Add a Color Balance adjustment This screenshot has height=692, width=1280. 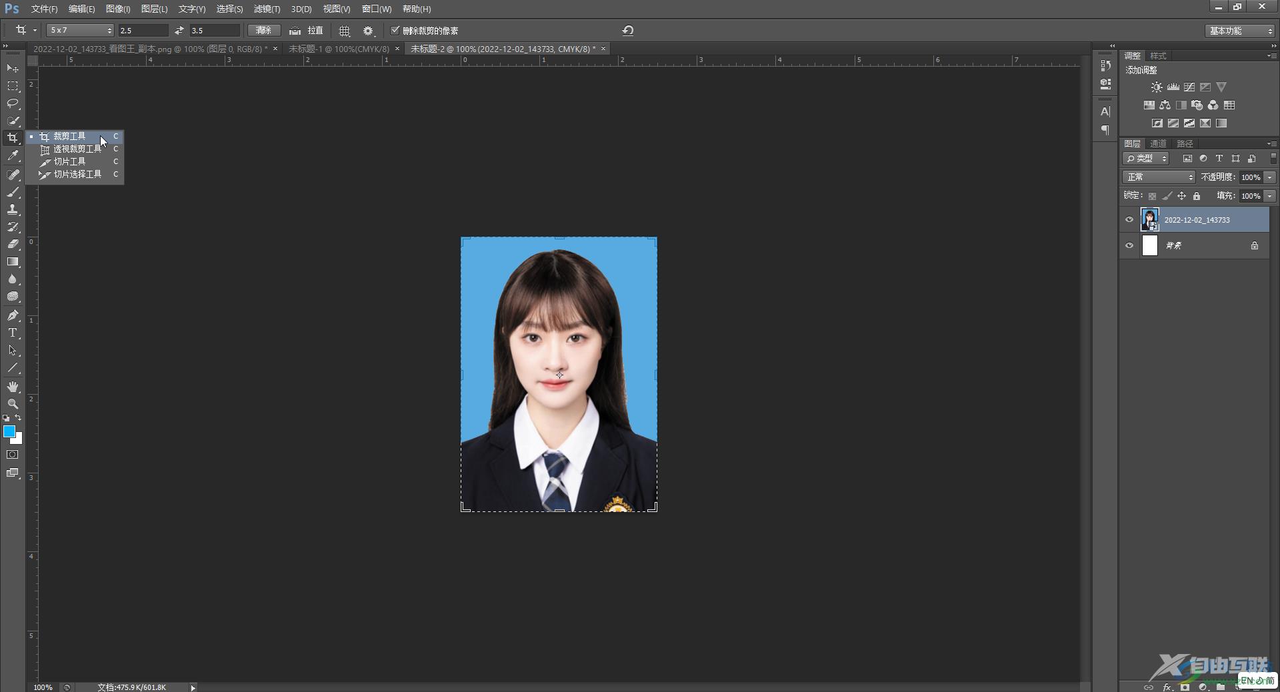click(x=1165, y=105)
